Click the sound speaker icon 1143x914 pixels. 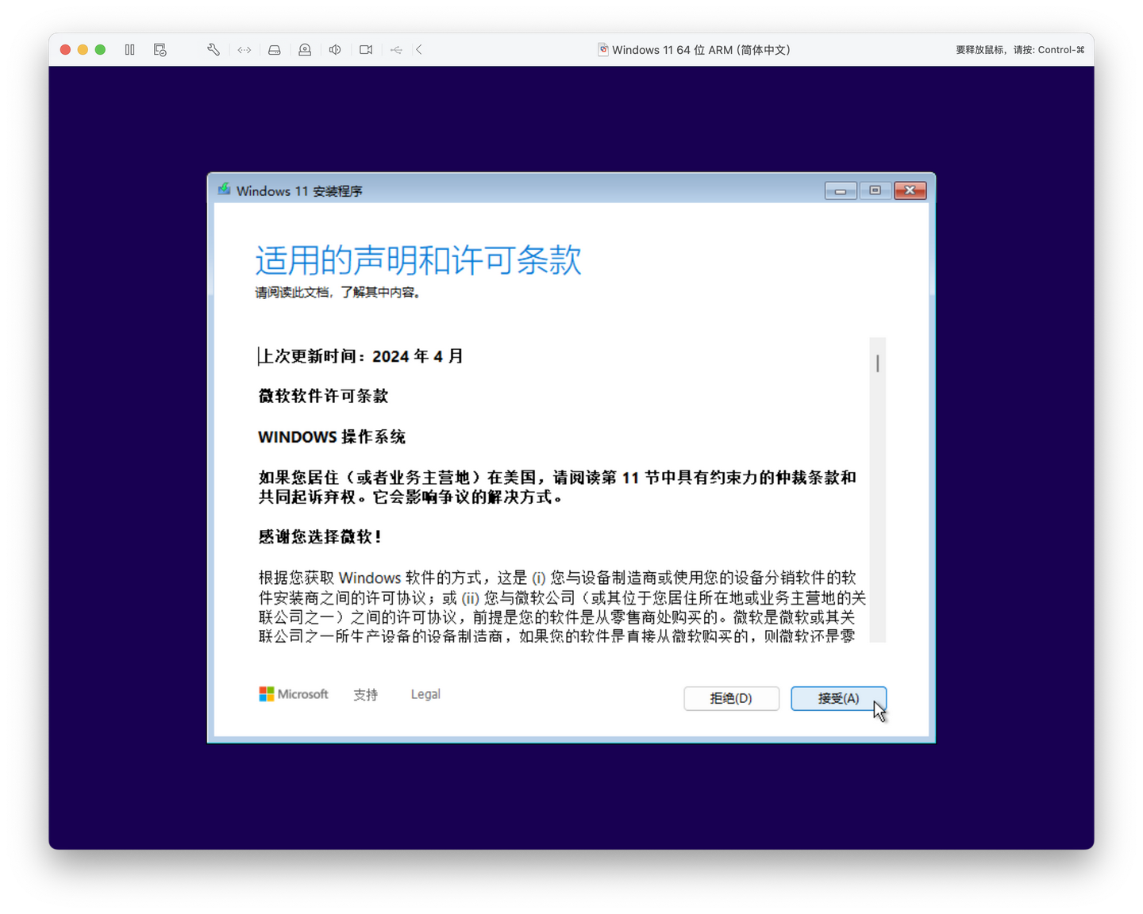pos(335,50)
